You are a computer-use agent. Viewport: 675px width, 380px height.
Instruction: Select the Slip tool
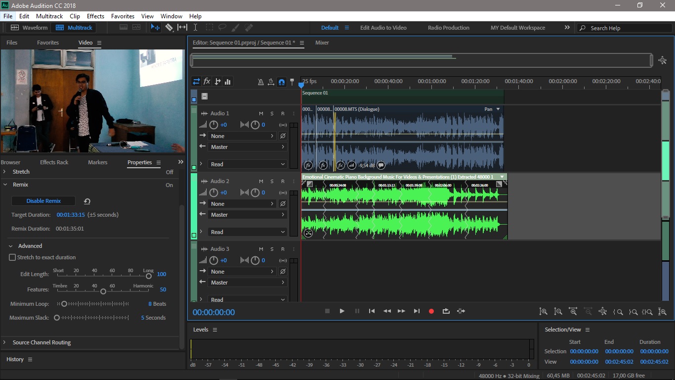(x=182, y=28)
